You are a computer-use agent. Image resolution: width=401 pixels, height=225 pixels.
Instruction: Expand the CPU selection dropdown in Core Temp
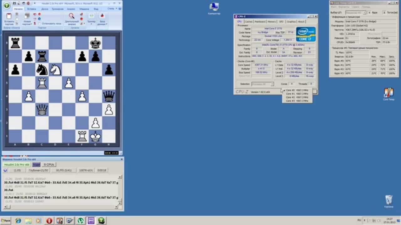pos(365,12)
